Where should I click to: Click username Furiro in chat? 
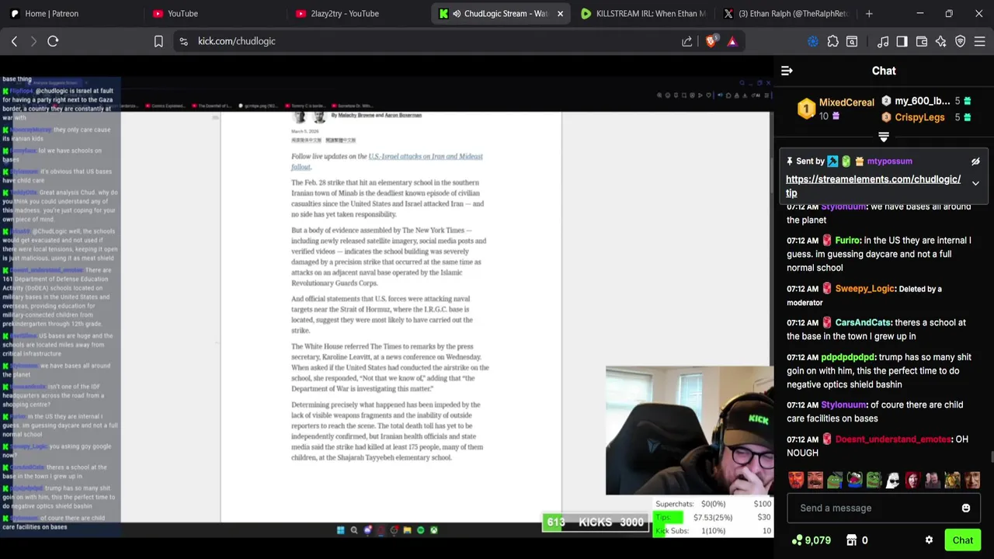pyautogui.click(x=848, y=241)
